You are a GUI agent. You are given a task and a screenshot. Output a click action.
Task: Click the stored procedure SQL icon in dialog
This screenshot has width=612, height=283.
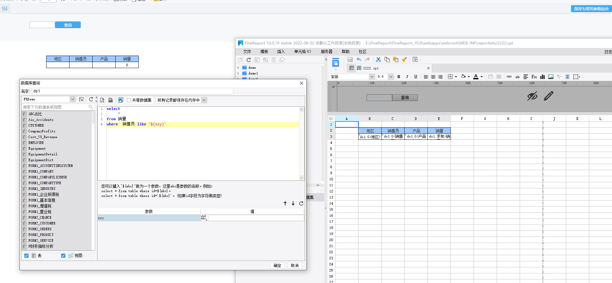[x=111, y=100]
